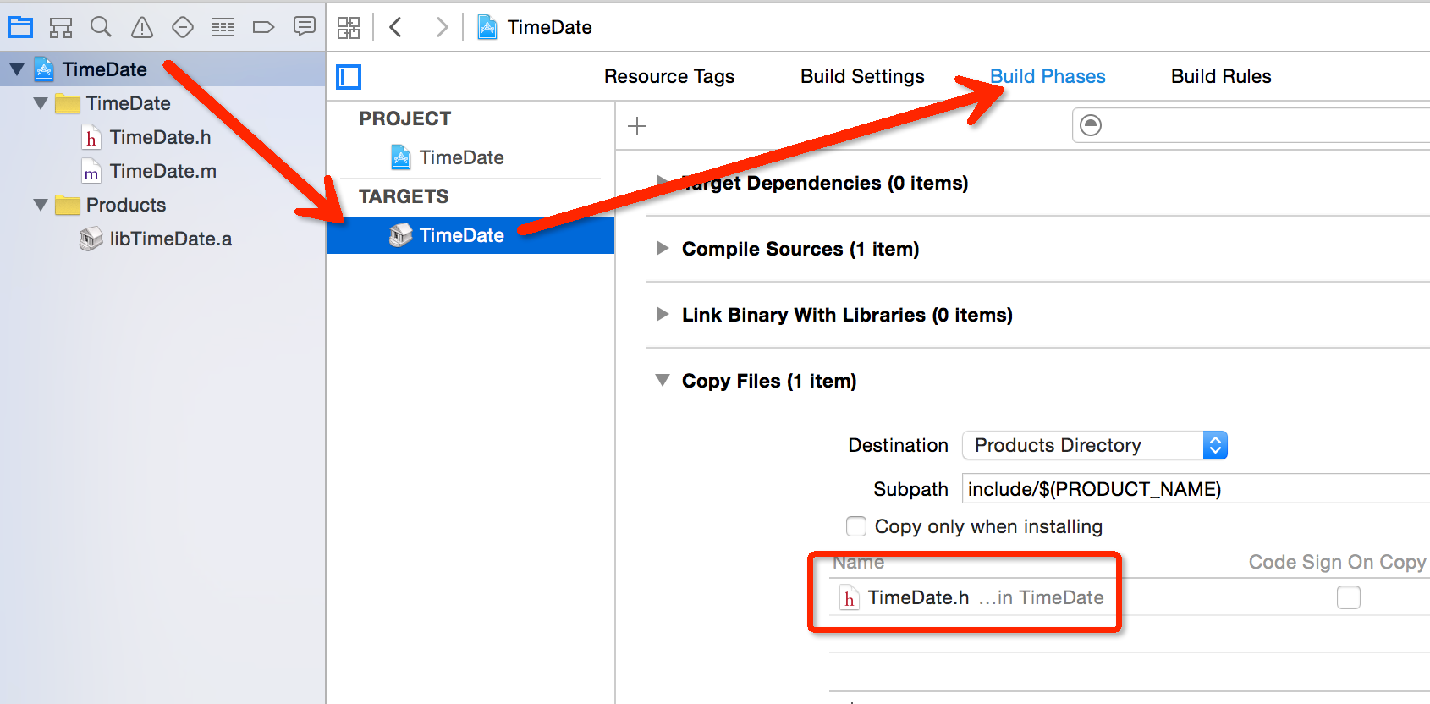Switch to Resource Tags tab
This screenshot has width=1430, height=704.
[x=669, y=76]
